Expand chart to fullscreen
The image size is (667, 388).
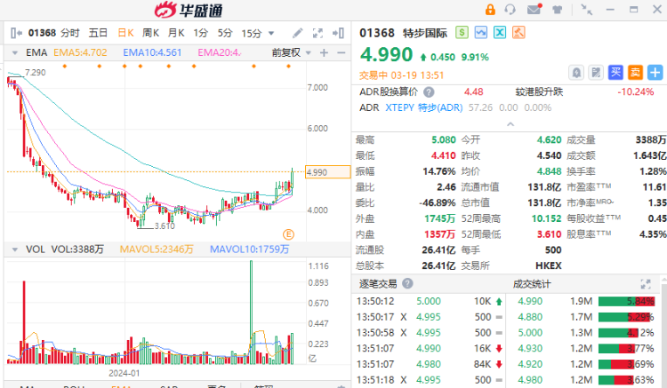pyautogui.click(x=317, y=33)
